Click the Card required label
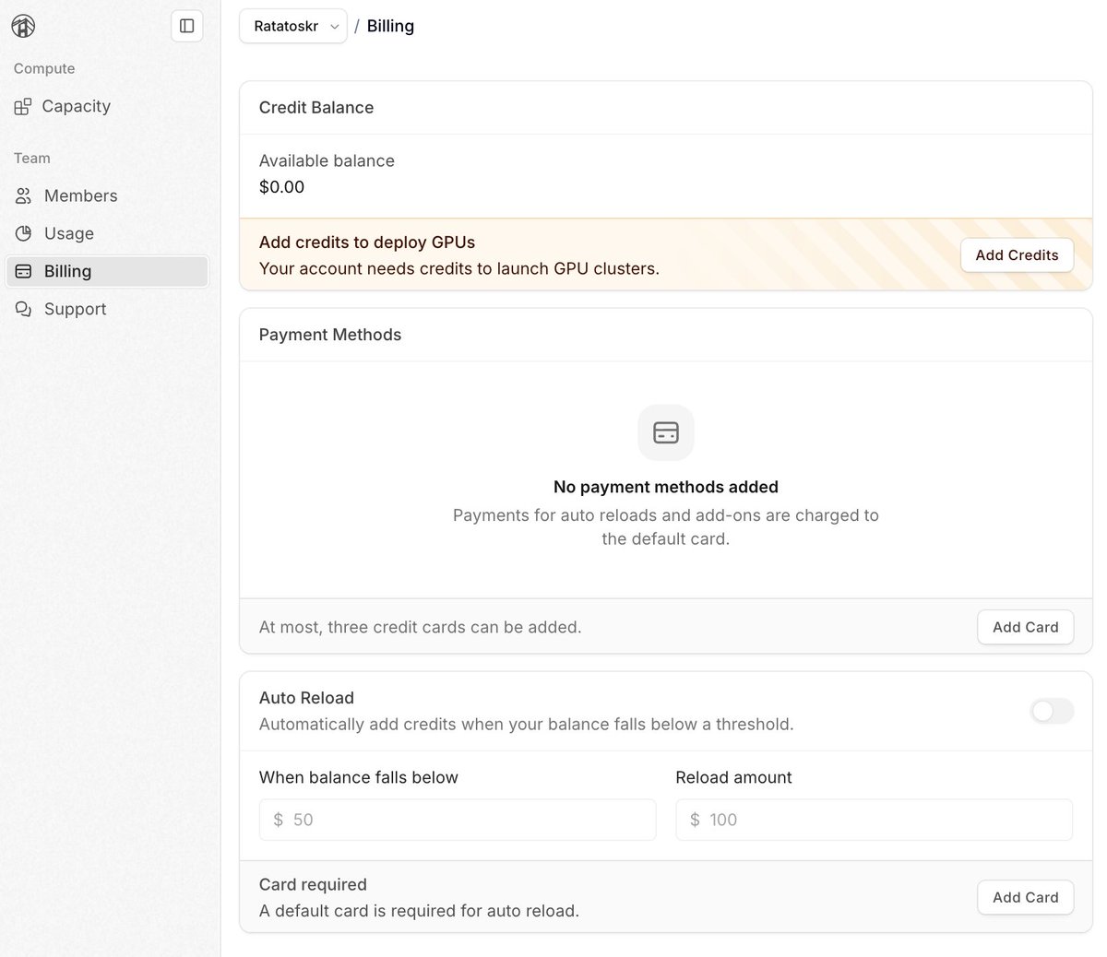 [313, 884]
